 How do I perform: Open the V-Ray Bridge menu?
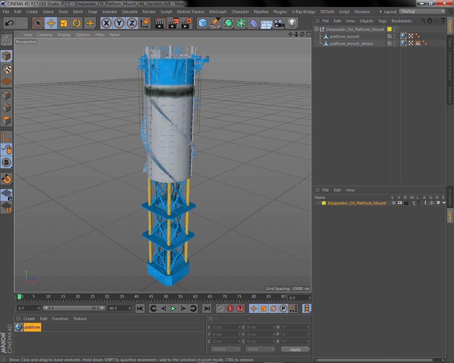pyautogui.click(x=303, y=12)
